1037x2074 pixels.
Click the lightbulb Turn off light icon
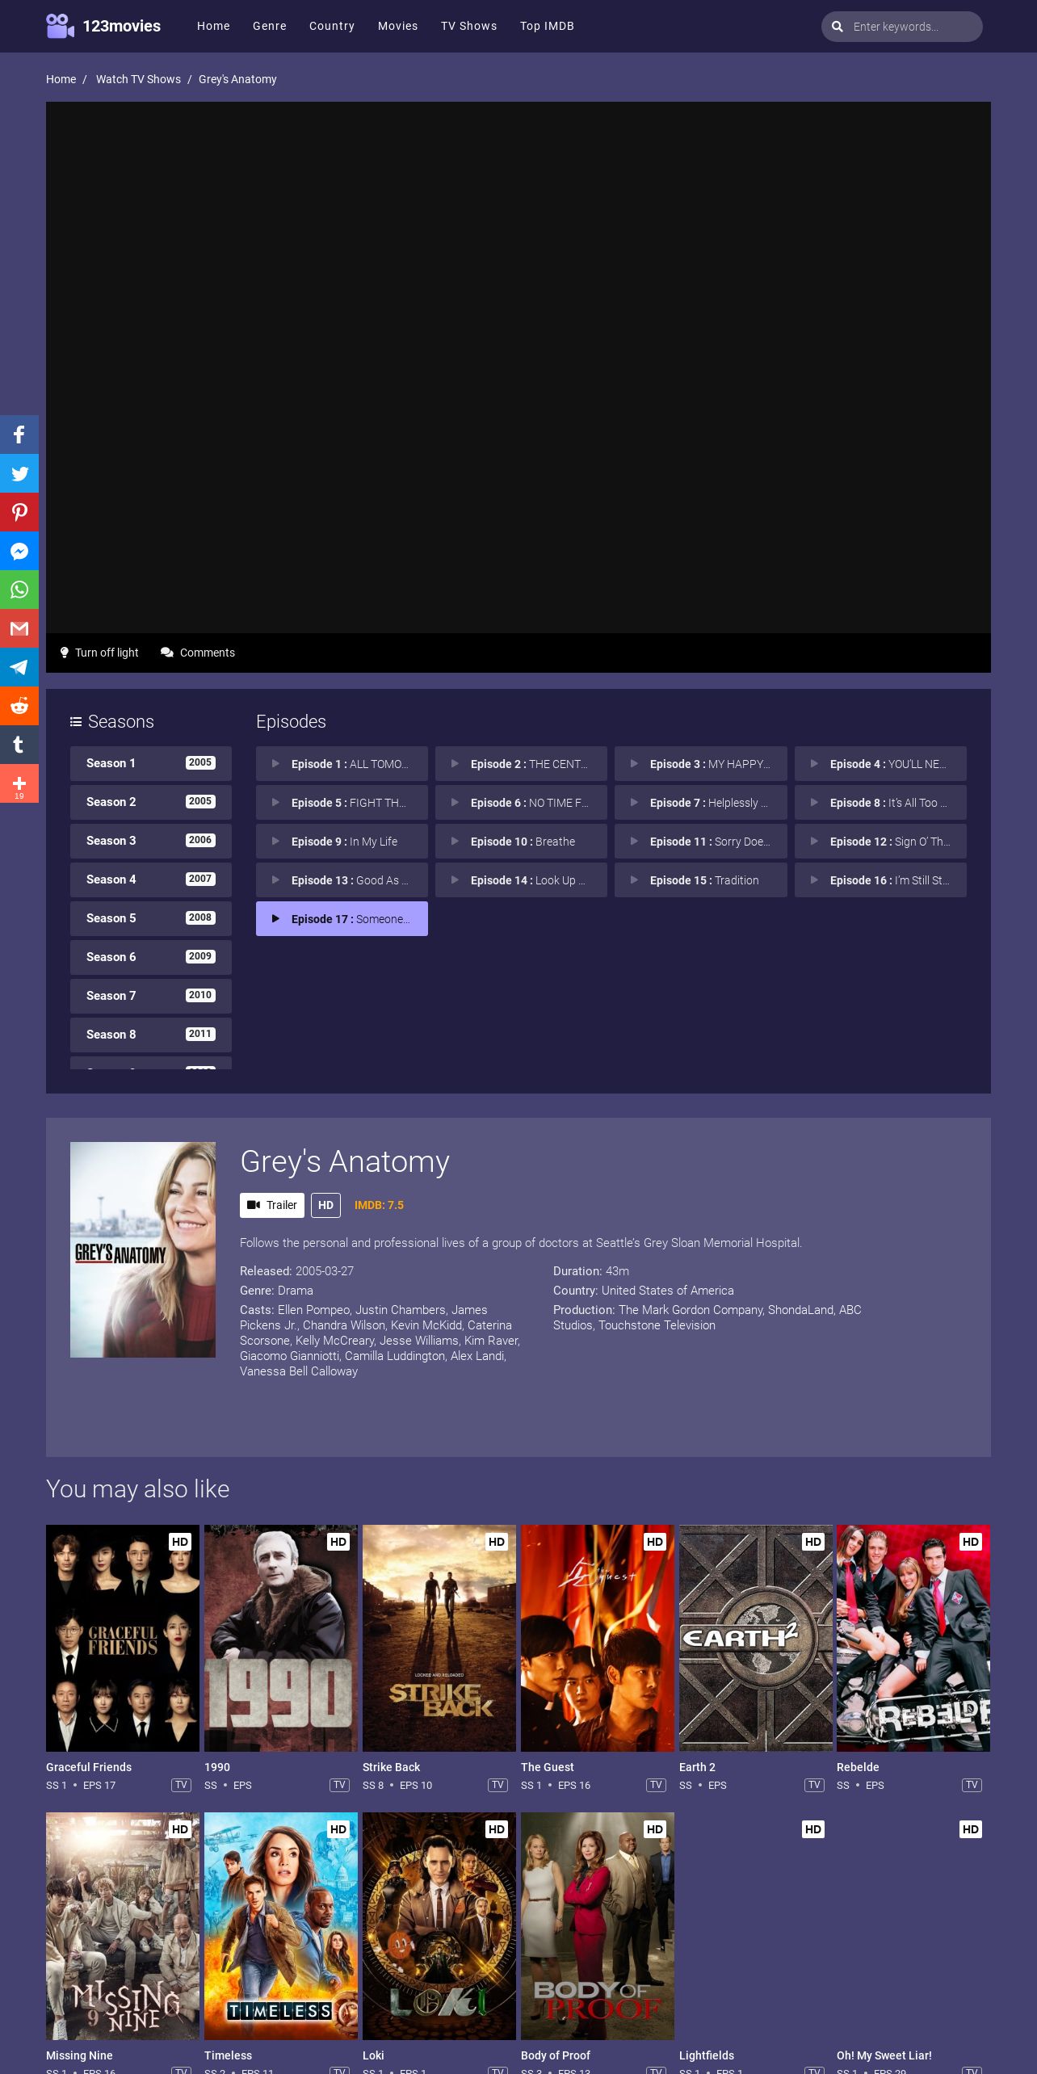coord(65,653)
